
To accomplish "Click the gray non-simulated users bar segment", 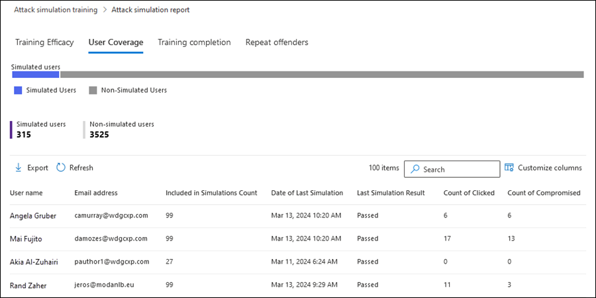I will point(322,75).
